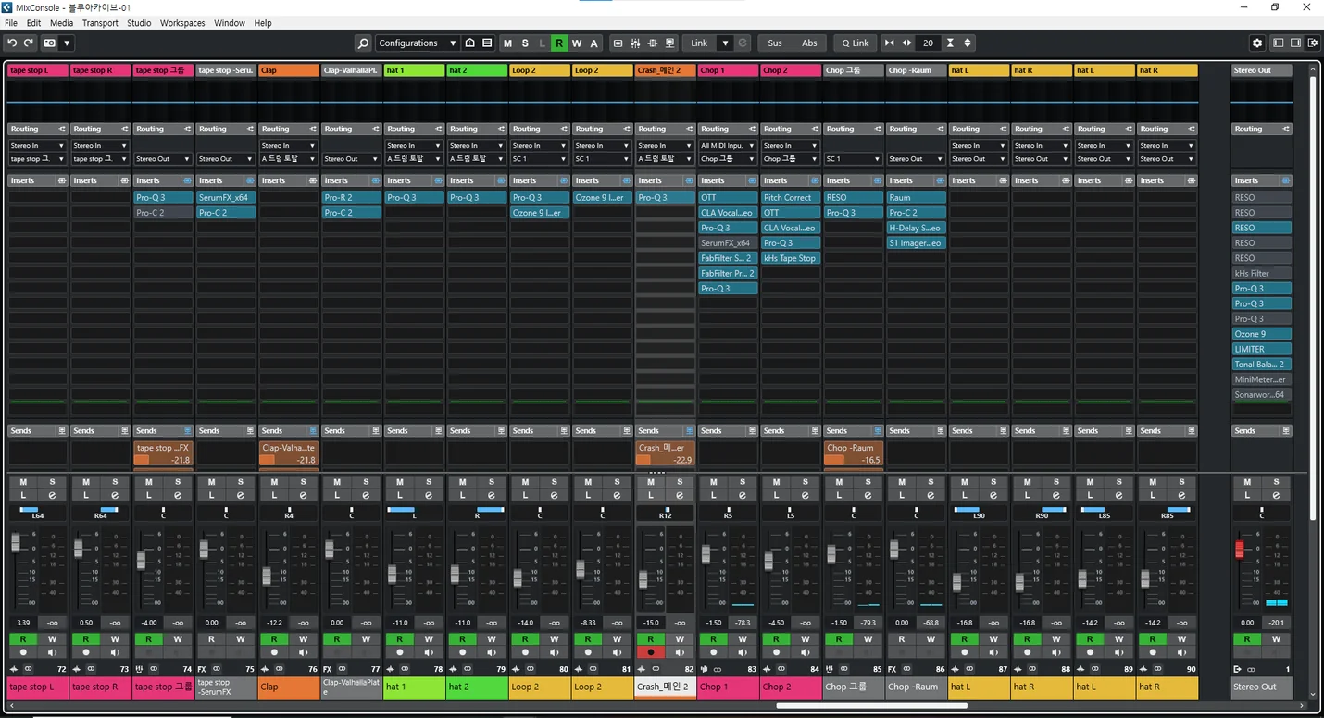Open the Link group dropdown arrow
This screenshot has width=1324, height=718.
[725, 43]
